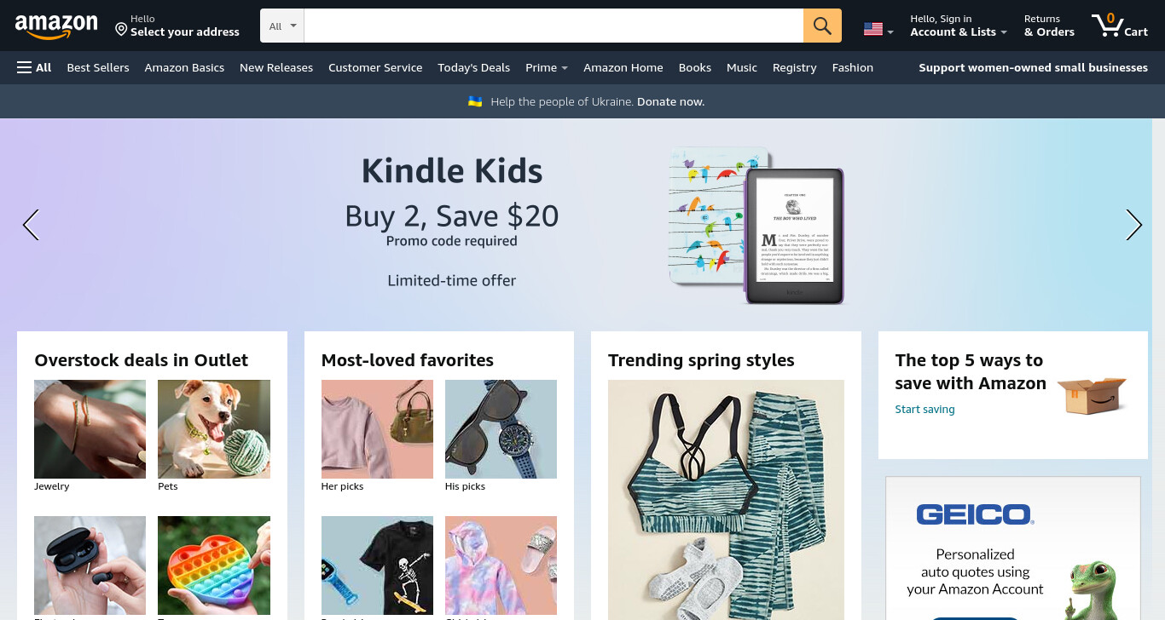Show previous banner with left arrow
The height and width of the screenshot is (620, 1165).
click(31, 225)
